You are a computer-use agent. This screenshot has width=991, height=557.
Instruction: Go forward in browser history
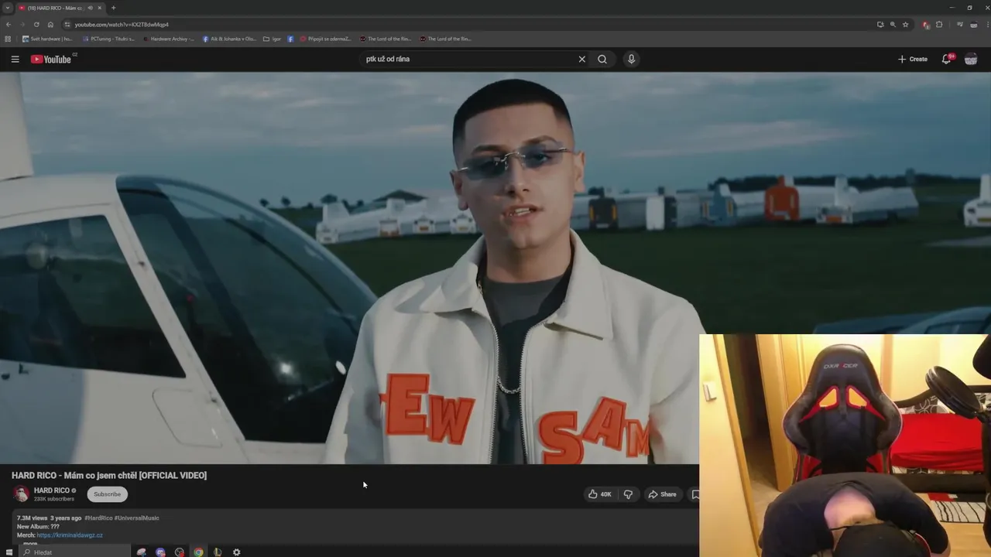coord(22,24)
